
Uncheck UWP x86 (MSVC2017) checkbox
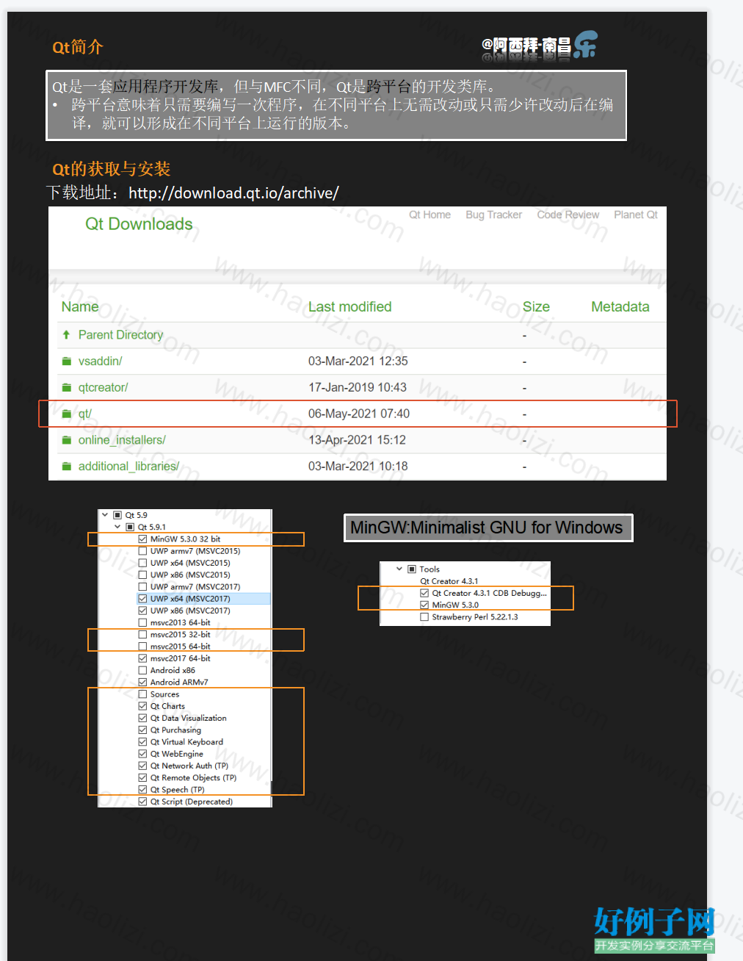142,611
